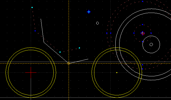Screen dimensions: 171x100
Task: Click the orange snap marker at the axis intersection
Action: pyautogui.click(x=69, y=64)
